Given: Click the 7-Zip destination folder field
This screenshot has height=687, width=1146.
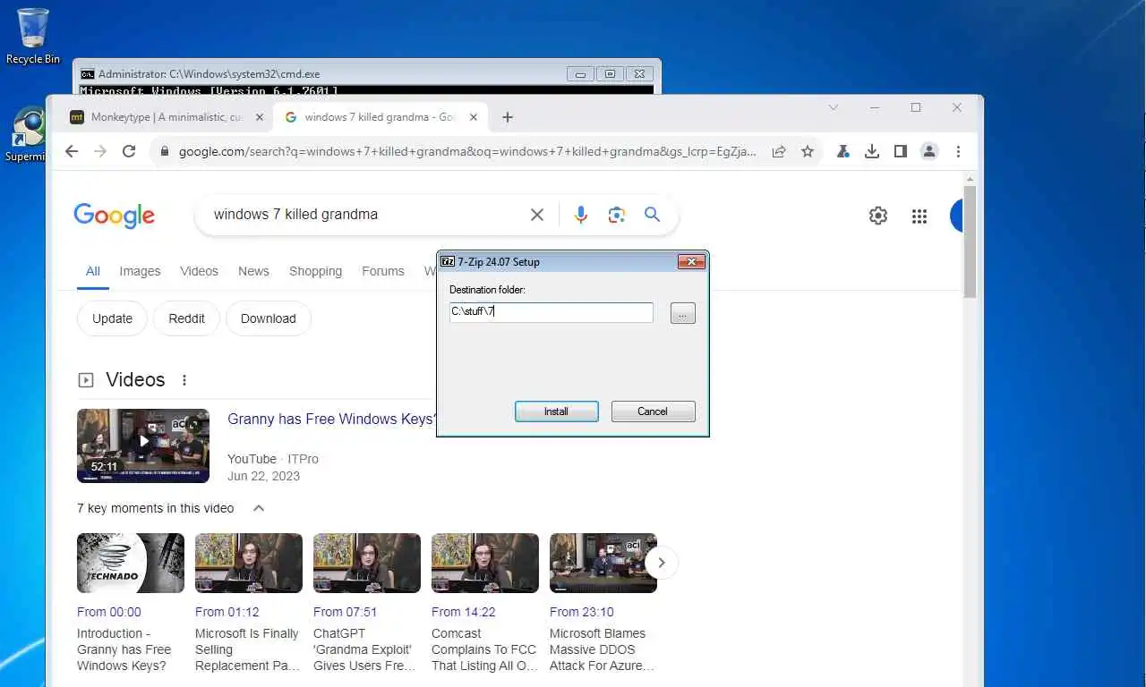Looking at the screenshot, I should [x=552, y=312].
